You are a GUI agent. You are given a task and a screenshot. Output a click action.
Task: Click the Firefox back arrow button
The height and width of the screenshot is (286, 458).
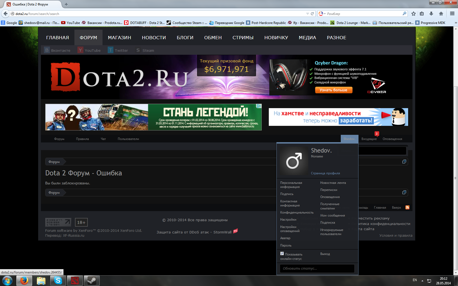[5, 14]
